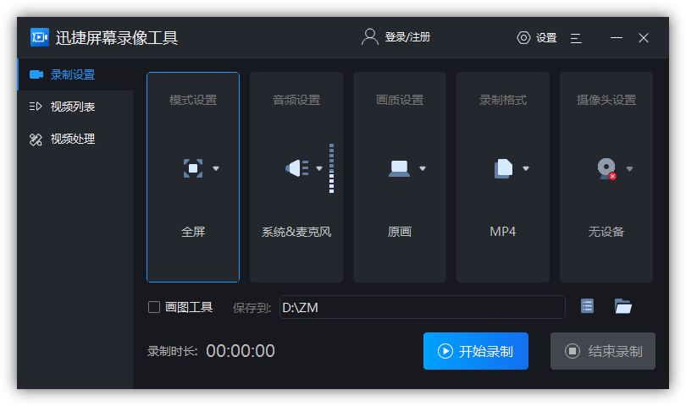Click the save path field showing D:\ZM

pos(422,307)
